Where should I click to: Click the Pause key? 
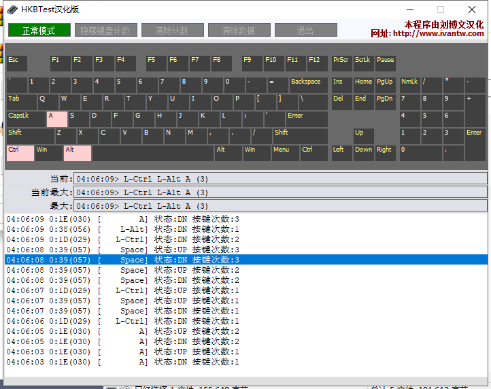click(386, 63)
